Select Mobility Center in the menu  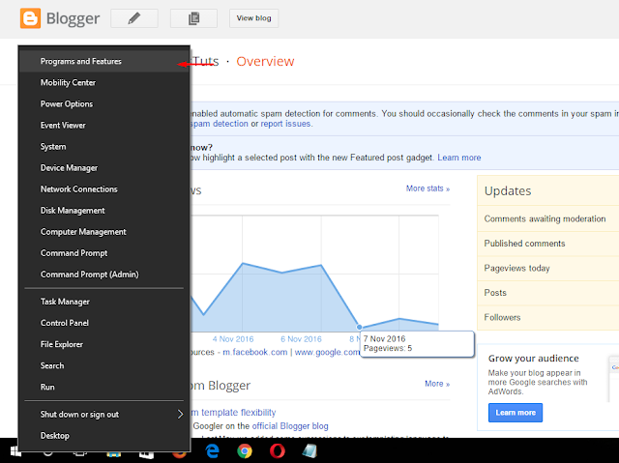coord(104,82)
